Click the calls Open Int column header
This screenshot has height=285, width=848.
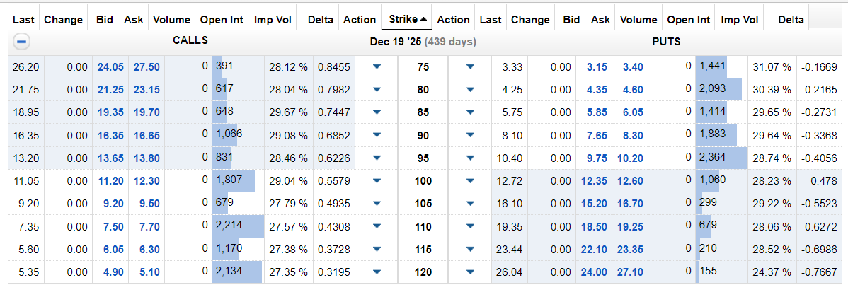[x=222, y=20]
